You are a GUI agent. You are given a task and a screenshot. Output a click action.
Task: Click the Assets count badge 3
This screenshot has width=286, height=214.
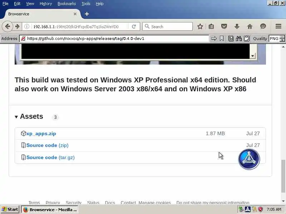[x=55, y=117]
